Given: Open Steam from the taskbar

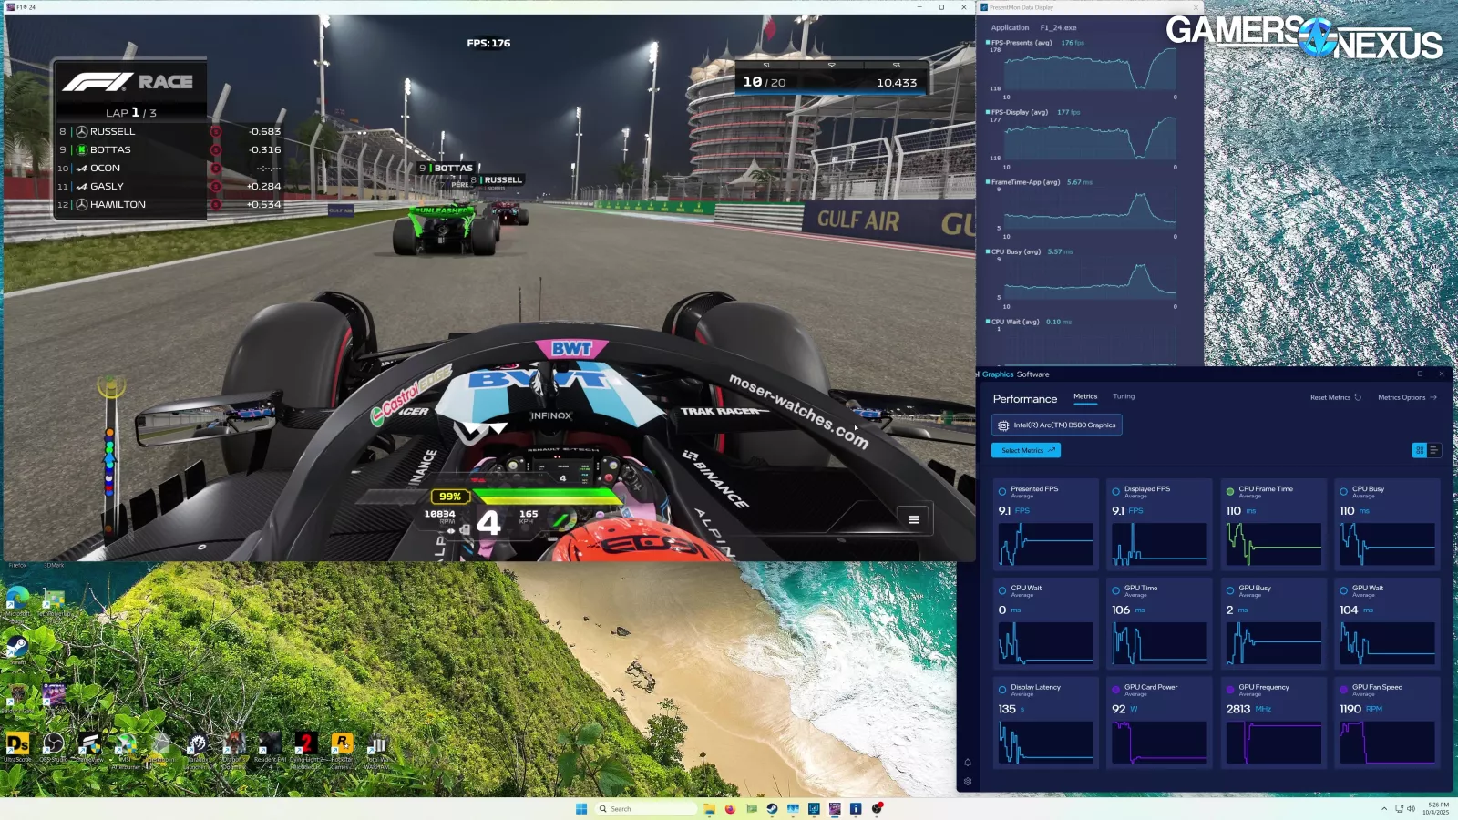Looking at the screenshot, I should pos(772,808).
